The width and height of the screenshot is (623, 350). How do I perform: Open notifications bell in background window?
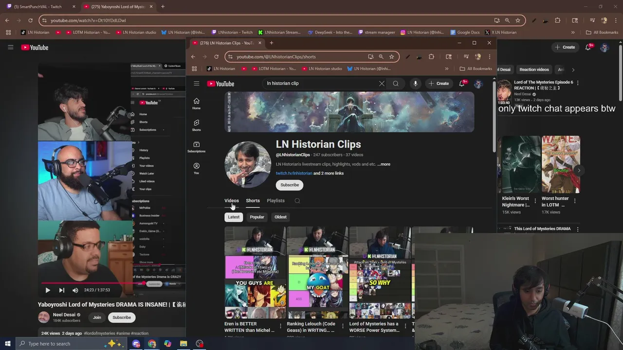(x=588, y=47)
